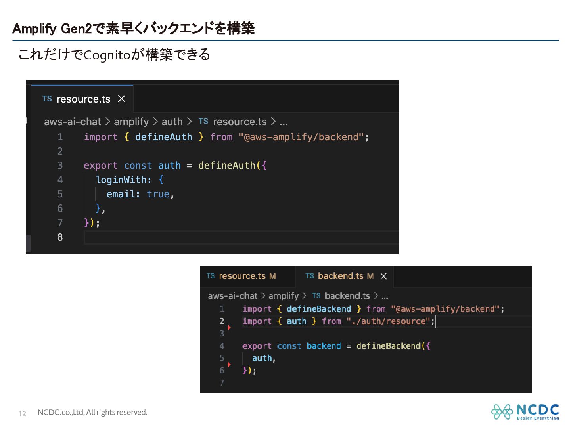Image resolution: width=571 pixels, height=428 pixels.
Task: Open the resource.ts breadcrumb in the top editor
Action: pos(240,122)
